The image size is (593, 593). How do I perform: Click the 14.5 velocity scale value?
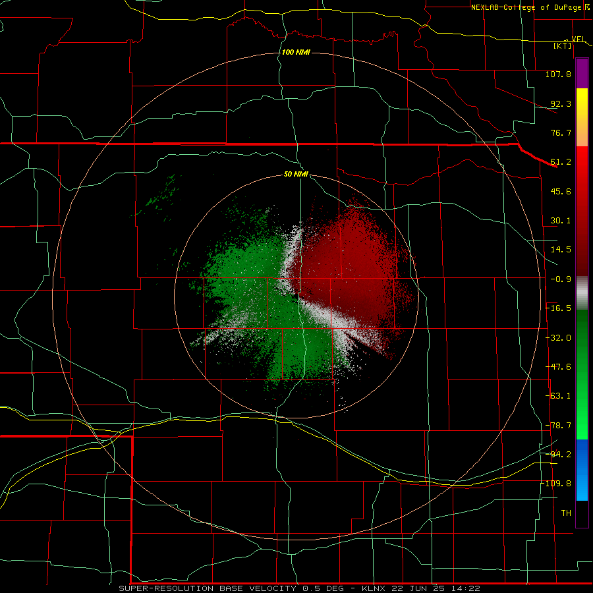pos(561,250)
